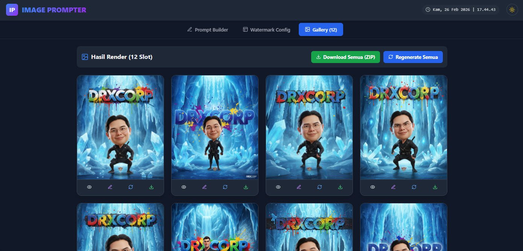This screenshot has height=251, width=523.
Task: Download the third gallery image
Action: [x=340, y=187]
